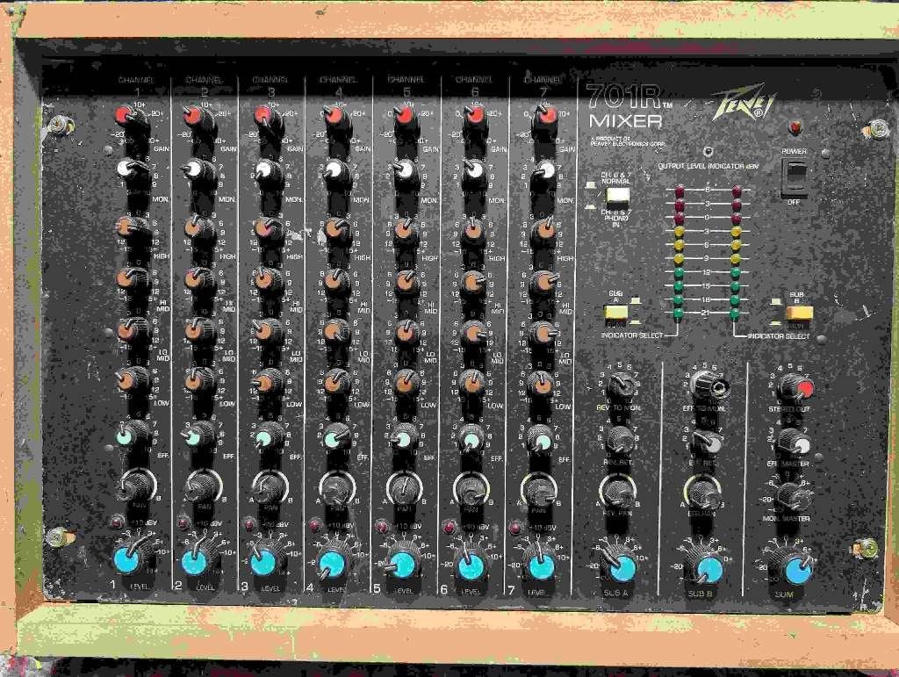Adjust the REV RET knob

pyautogui.click(x=619, y=440)
